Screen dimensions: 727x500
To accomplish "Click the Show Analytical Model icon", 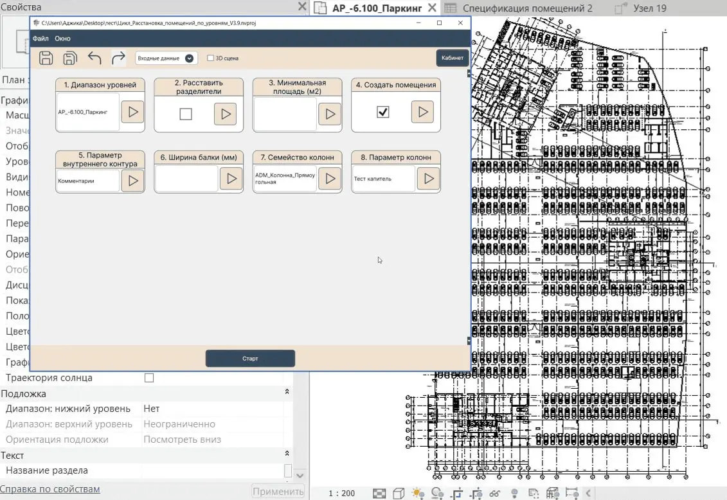I will (x=553, y=494).
